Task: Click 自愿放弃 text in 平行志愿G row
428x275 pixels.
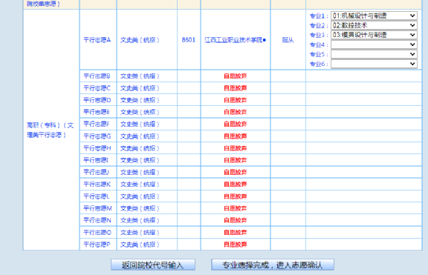Action: [x=236, y=136]
